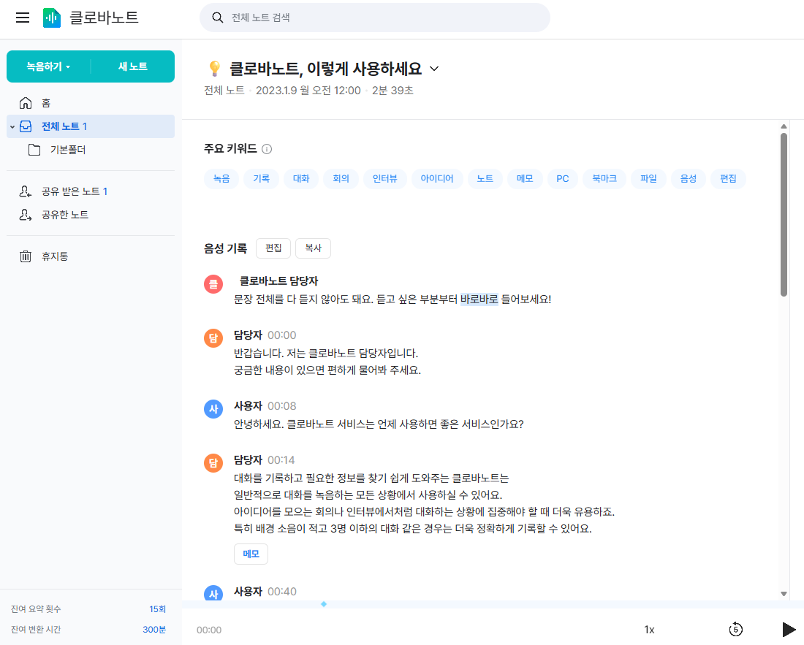Click the 전체 노트 breadcrumb under title
This screenshot has width=804, height=645.
coord(224,91)
